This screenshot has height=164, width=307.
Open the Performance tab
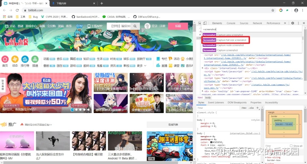(273, 23)
